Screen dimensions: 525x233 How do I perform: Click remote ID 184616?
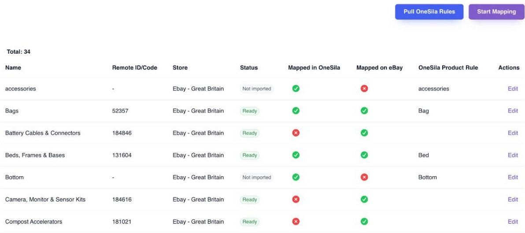click(x=122, y=199)
